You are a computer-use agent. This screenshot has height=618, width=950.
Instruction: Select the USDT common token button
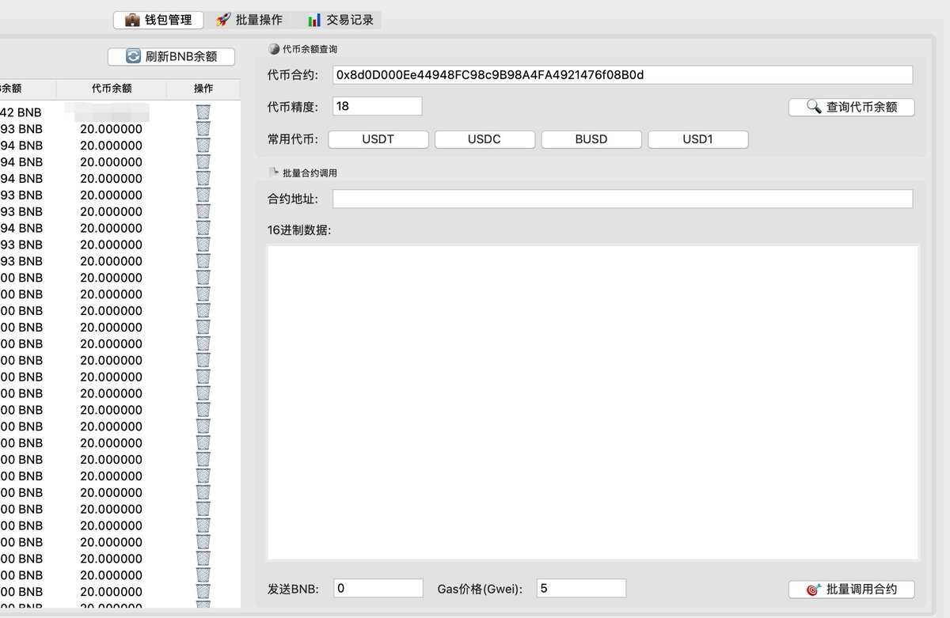pyautogui.click(x=378, y=139)
